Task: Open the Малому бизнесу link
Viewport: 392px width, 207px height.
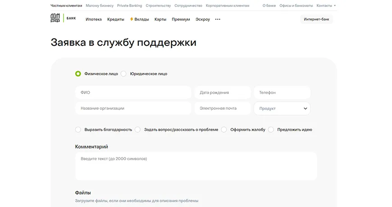Action: pos(100,6)
